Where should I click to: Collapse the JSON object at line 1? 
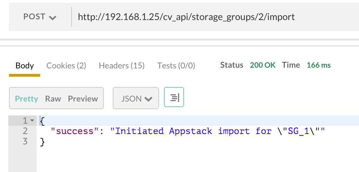[x=32, y=121]
